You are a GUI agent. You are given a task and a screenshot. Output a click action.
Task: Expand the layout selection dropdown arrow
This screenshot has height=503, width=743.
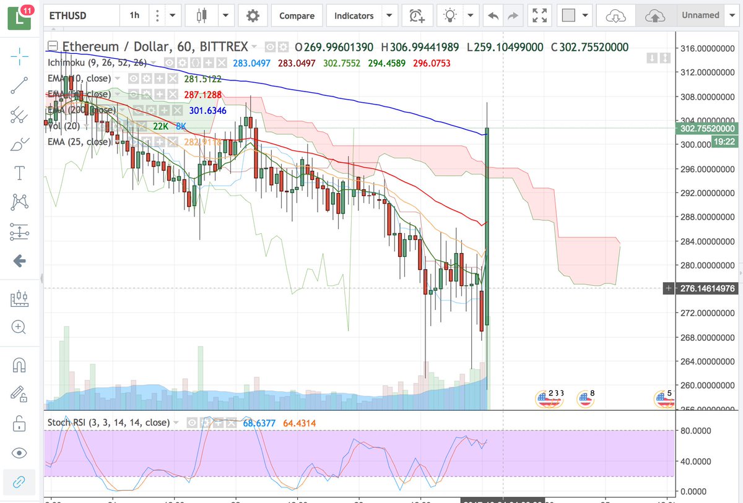tap(586, 15)
